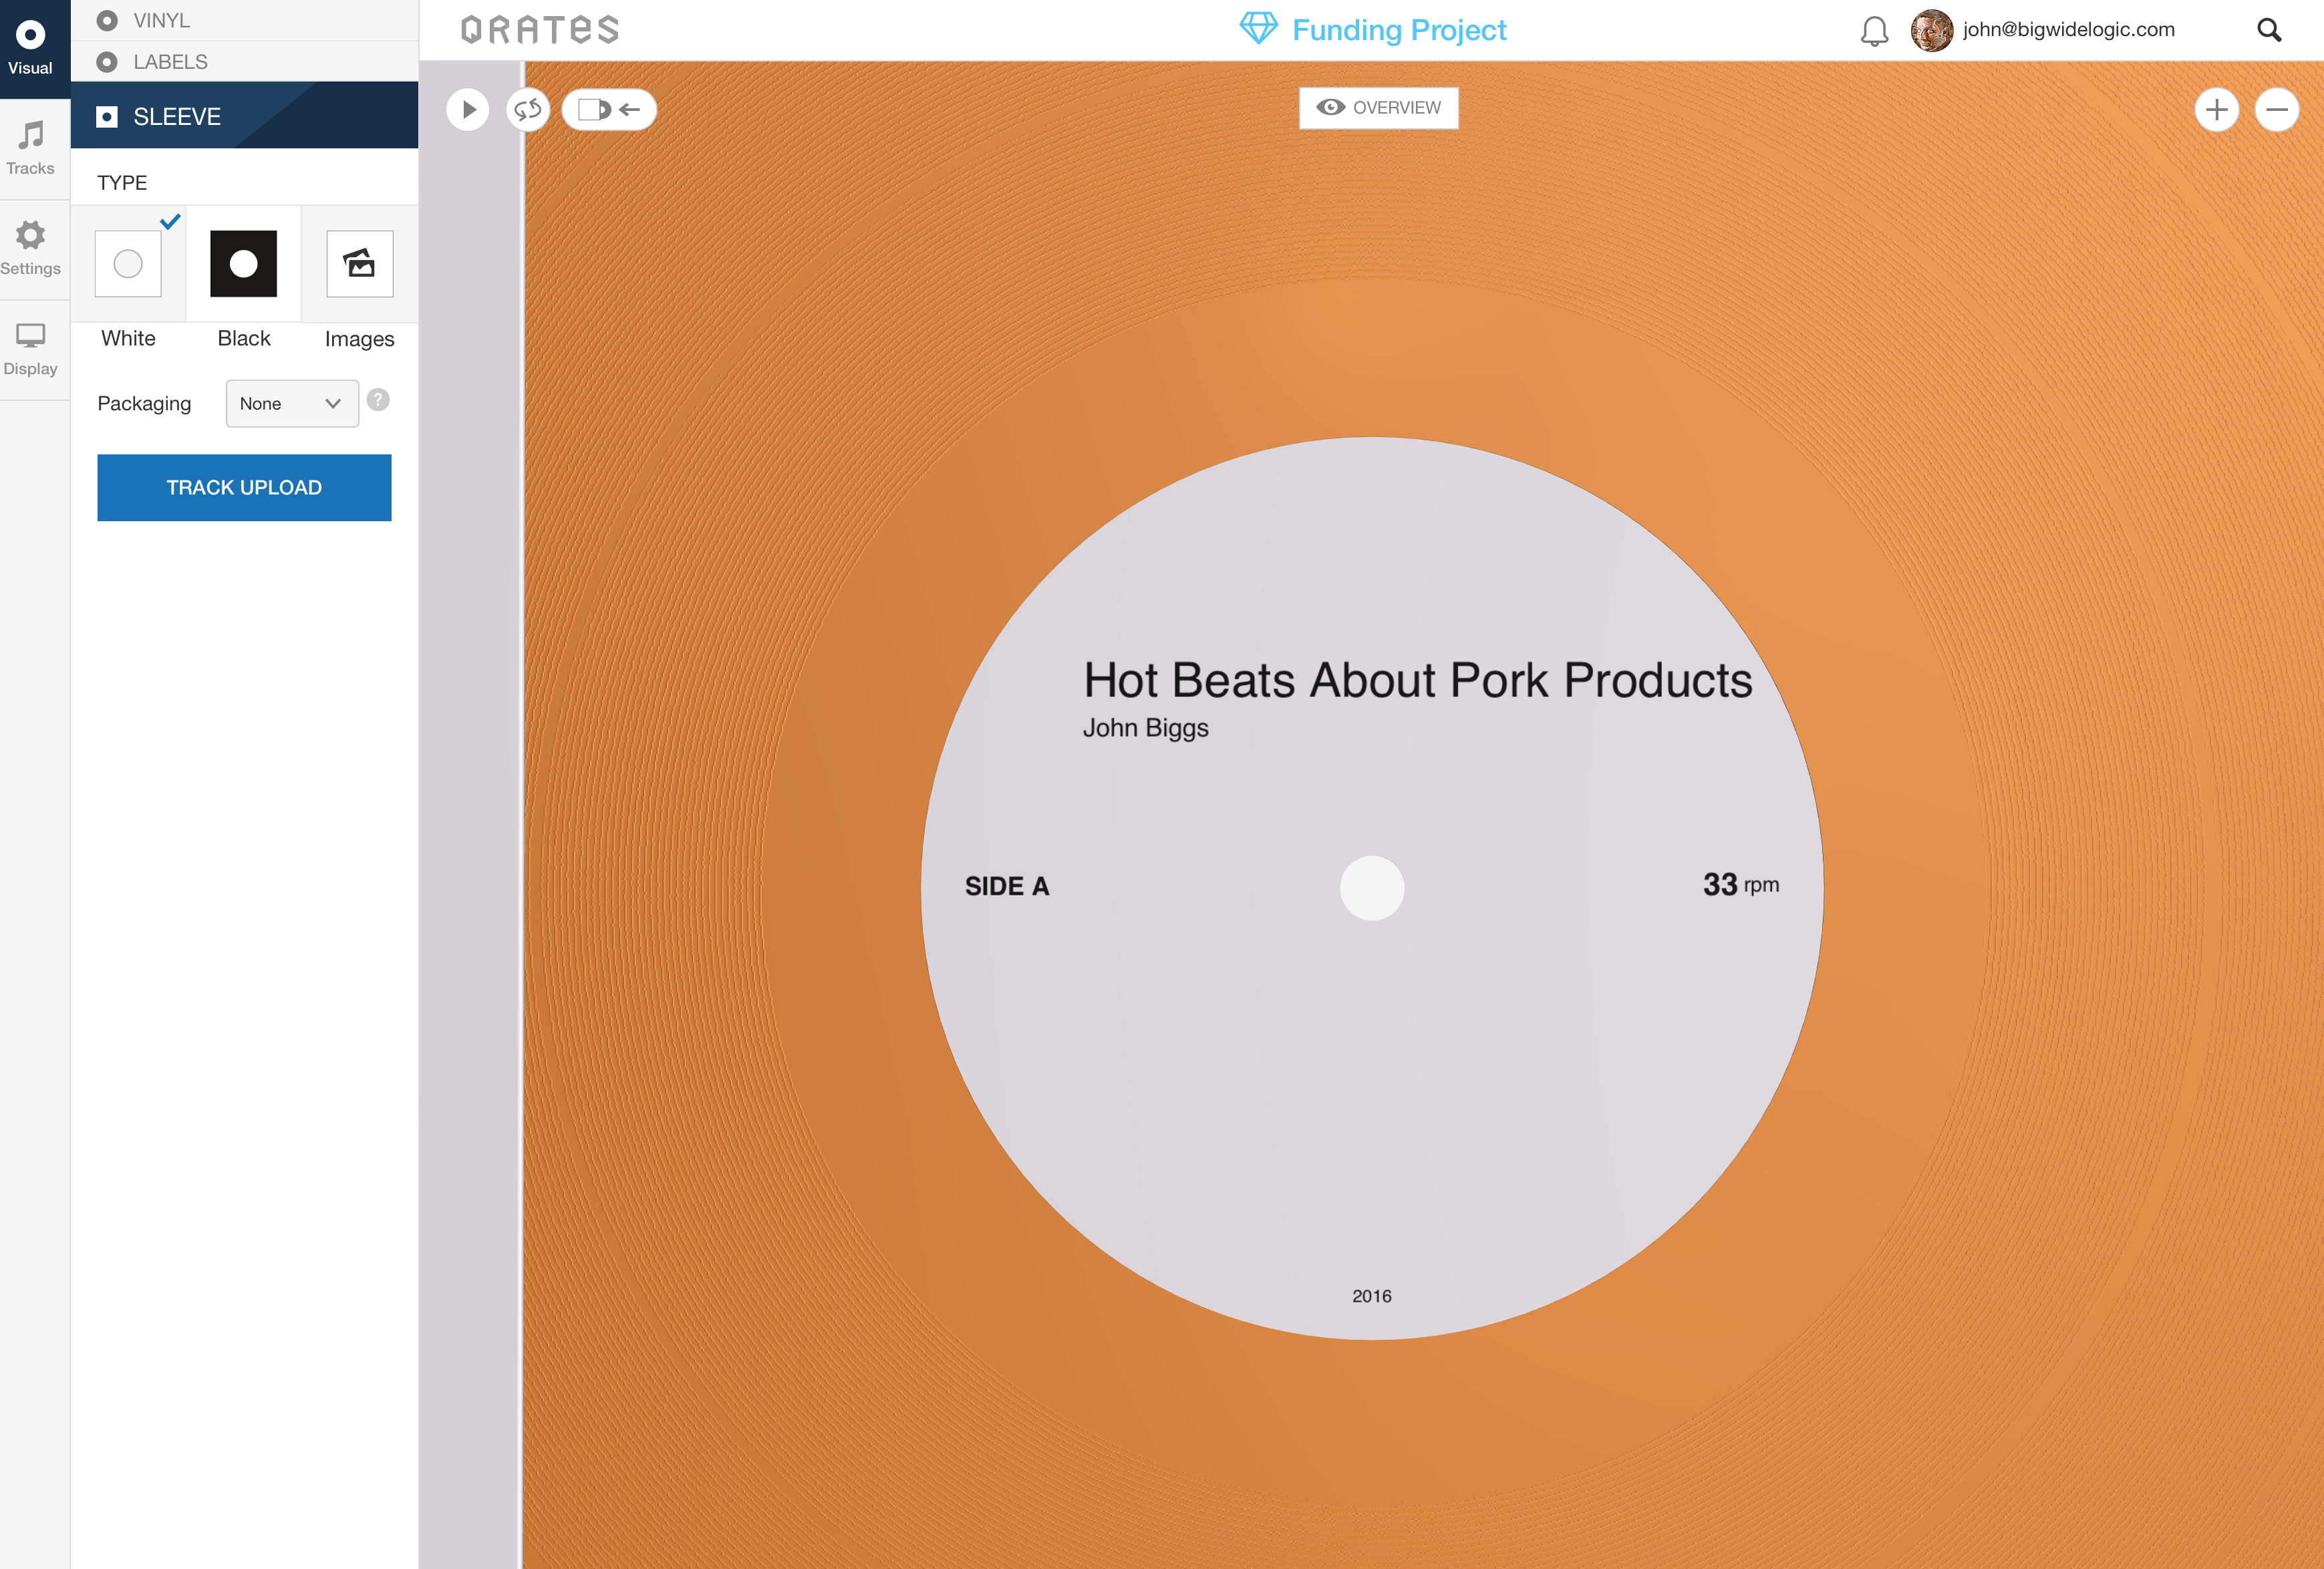Expand the Vinyl section

[x=160, y=20]
